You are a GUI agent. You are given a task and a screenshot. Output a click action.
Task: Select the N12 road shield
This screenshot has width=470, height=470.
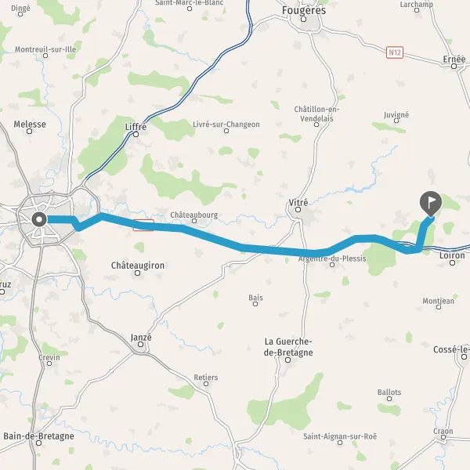tap(395, 52)
